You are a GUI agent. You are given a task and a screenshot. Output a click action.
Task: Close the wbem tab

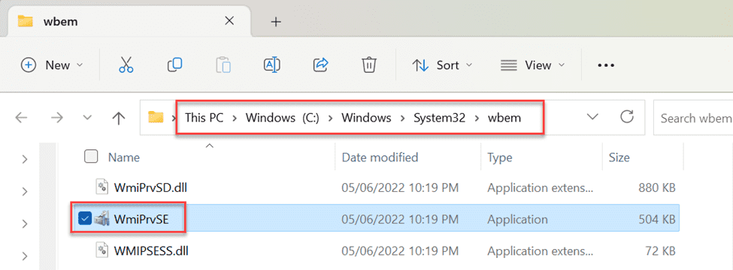pyautogui.click(x=229, y=21)
